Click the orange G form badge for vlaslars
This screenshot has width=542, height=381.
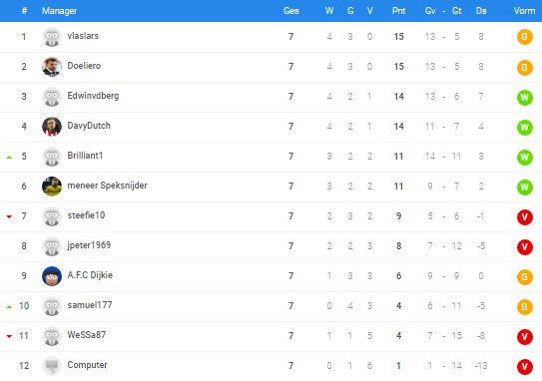524,37
